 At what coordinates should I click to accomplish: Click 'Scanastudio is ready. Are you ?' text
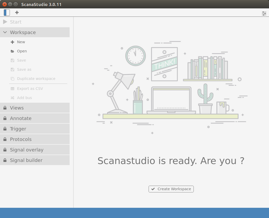(171, 161)
